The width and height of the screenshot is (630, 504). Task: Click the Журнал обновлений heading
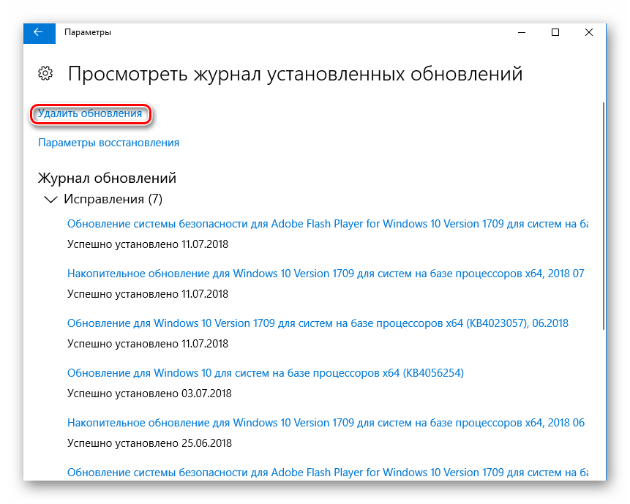tap(106, 178)
